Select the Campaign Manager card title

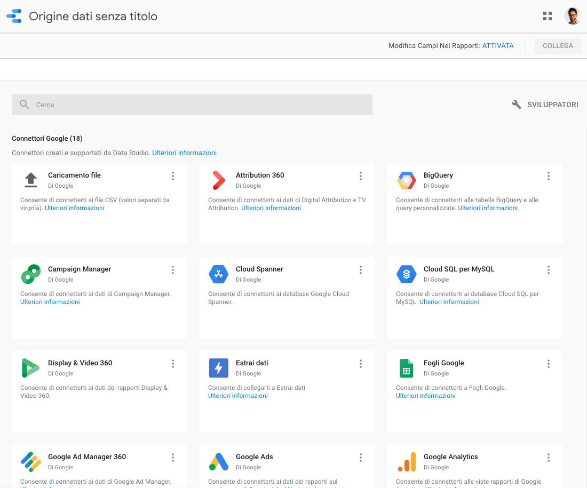(80, 269)
